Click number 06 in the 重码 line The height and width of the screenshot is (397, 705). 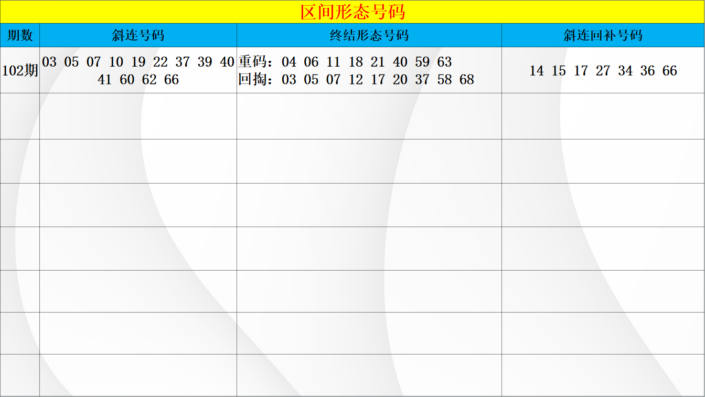pos(311,62)
